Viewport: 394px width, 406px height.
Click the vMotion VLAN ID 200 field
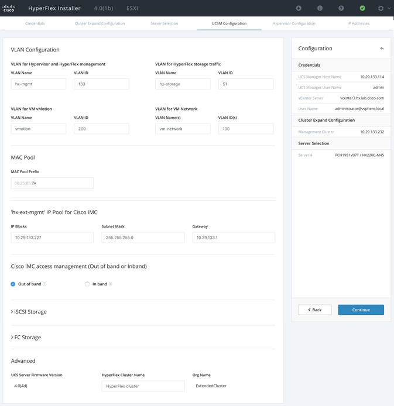click(101, 129)
